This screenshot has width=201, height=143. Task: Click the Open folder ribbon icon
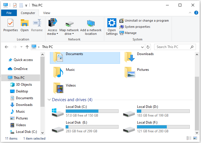pyautogui.click(x=24, y=23)
